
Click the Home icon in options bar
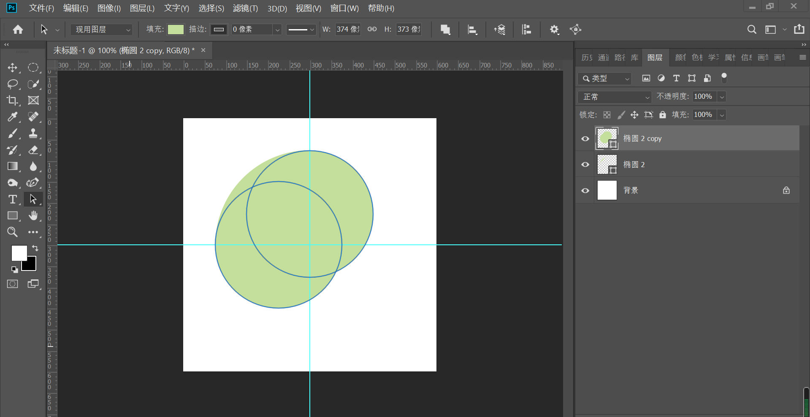coord(18,30)
